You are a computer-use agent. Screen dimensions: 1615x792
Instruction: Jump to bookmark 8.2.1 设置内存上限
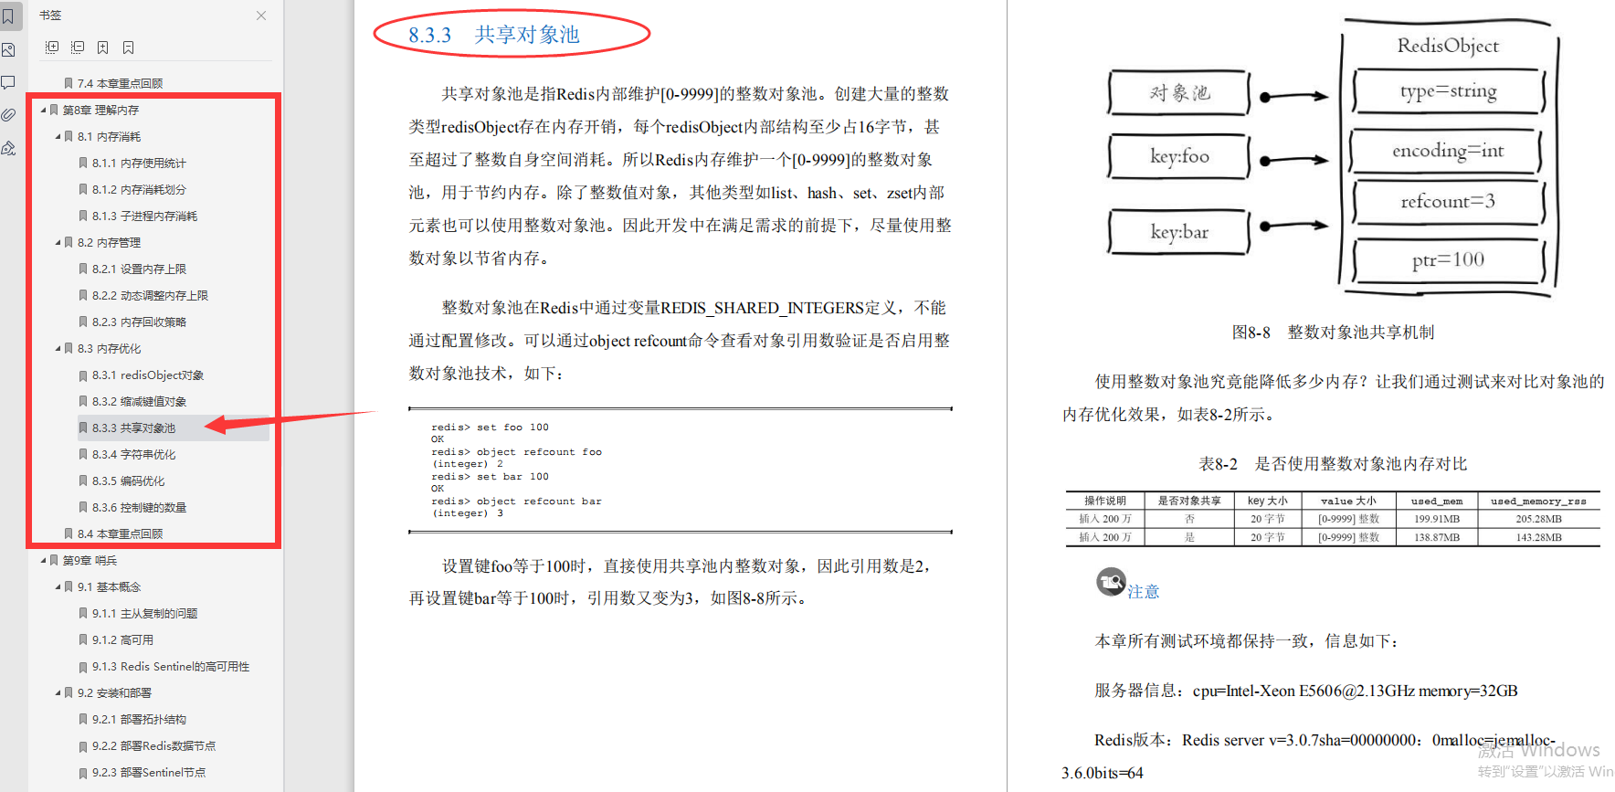click(139, 269)
